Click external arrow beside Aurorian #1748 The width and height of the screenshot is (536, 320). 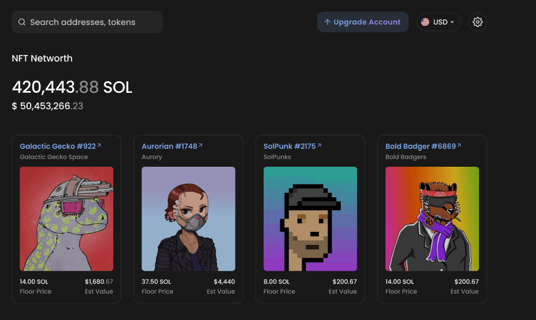[201, 145]
